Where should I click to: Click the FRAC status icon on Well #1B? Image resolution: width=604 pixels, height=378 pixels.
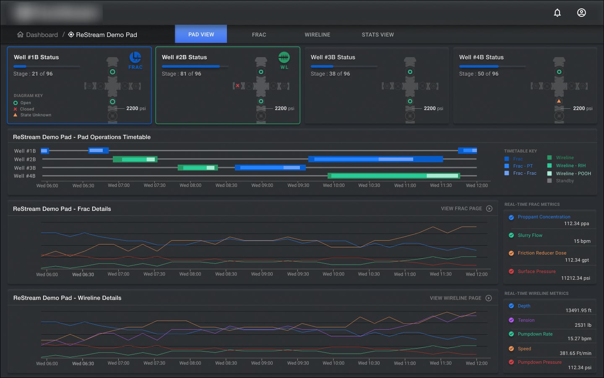135,57
